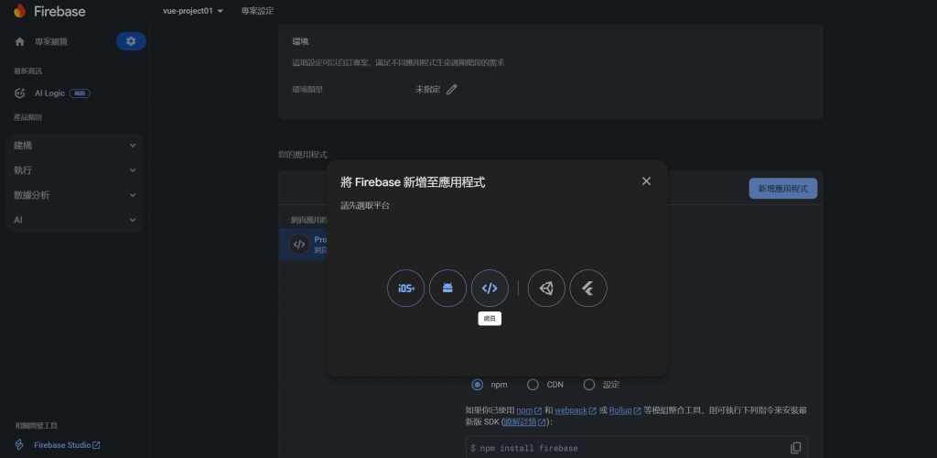Select the iOS+ platform icon
The image size is (937, 458).
tap(405, 289)
